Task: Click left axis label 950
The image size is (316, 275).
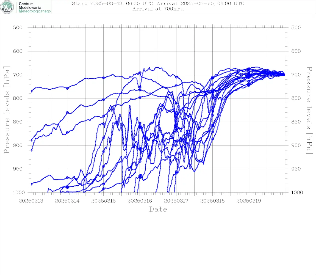Action: (x=18, y=169)
